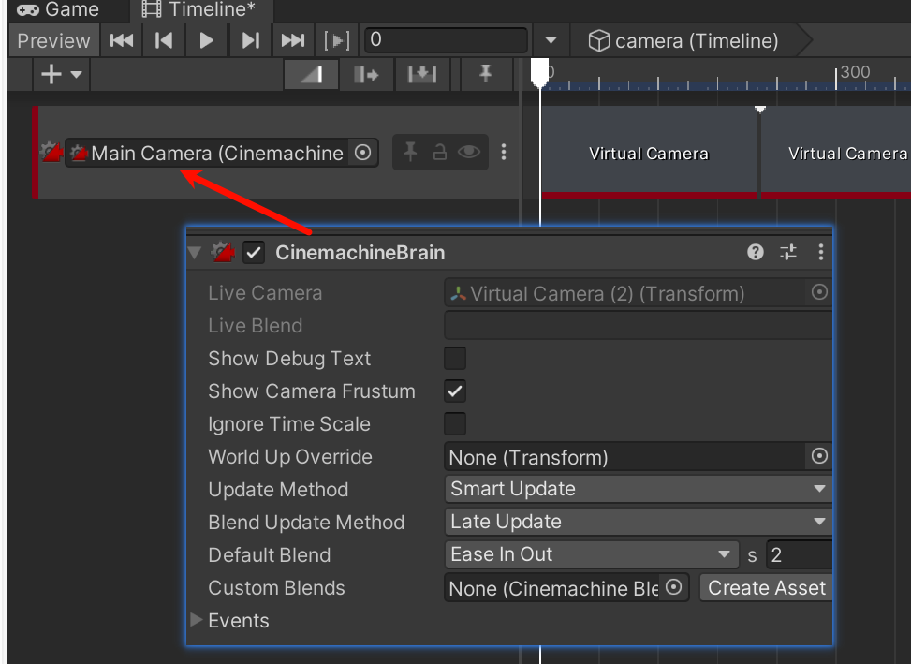Click Default Blend duration field
The image size is (911, 664).
(800, 554)
